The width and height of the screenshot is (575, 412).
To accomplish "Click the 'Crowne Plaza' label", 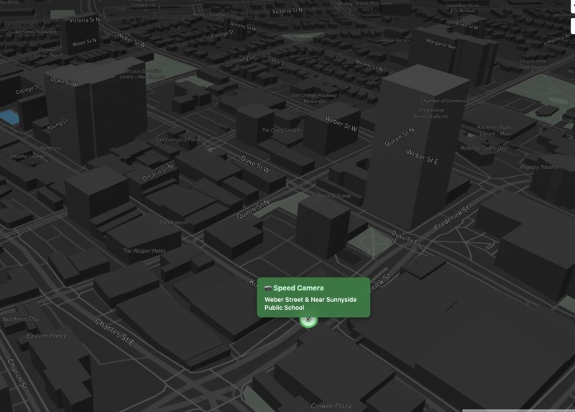I will 331,406.
